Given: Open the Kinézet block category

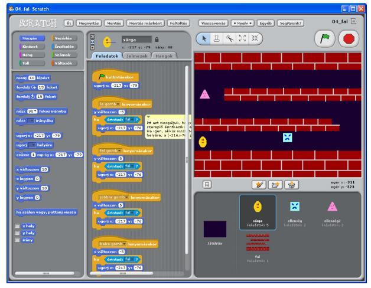Looking at the screenshot, I should pos(32,47).
